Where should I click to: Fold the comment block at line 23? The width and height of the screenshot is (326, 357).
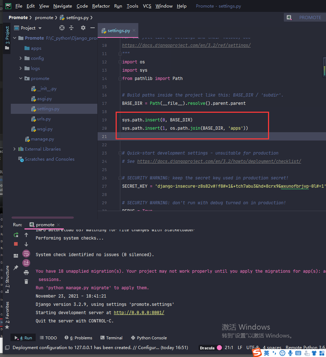pos(120,153)
